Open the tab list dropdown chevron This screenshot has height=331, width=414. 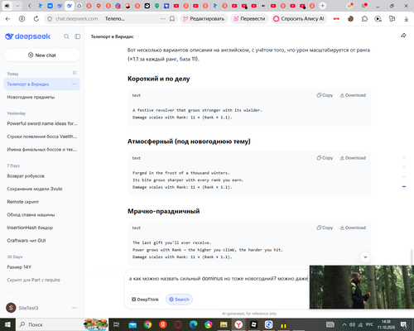click(17, 6)
